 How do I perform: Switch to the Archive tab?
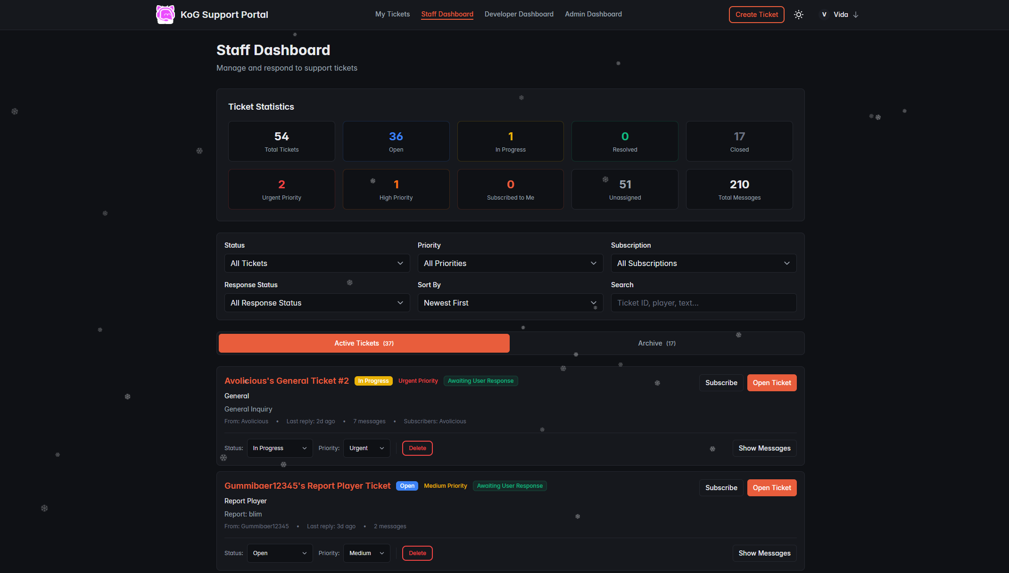click(x=656, y=343)
